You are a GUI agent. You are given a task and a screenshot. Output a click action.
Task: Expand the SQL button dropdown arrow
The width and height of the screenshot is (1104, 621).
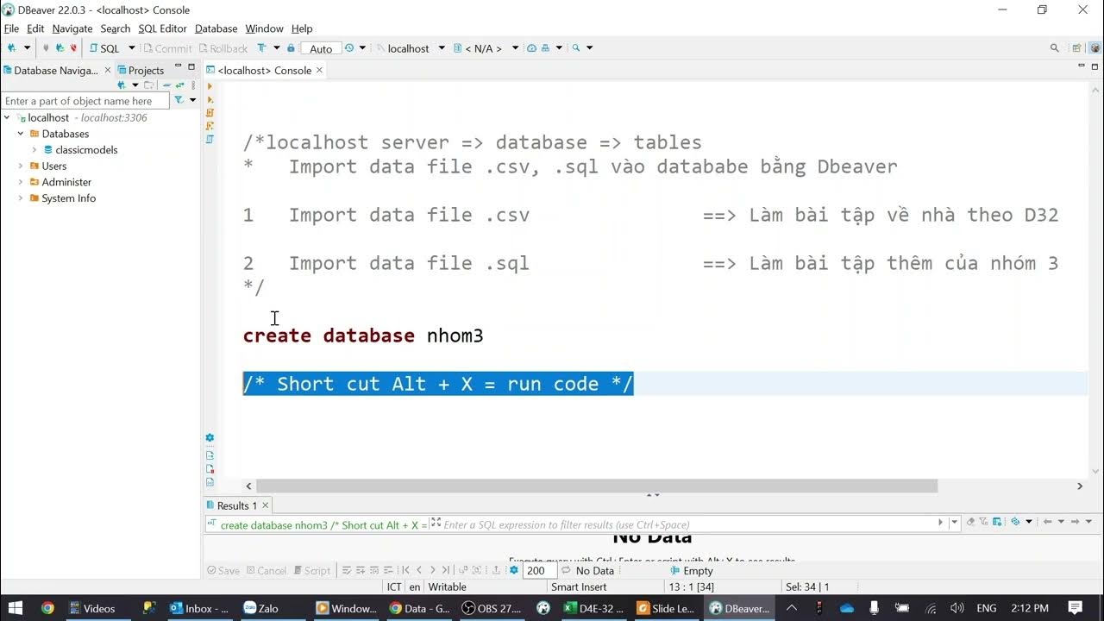click(132, 48)
